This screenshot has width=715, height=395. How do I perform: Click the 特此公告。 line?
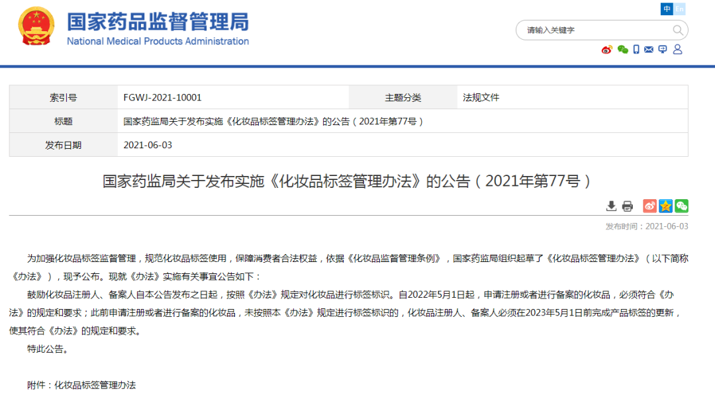click(x=48, y=349)
